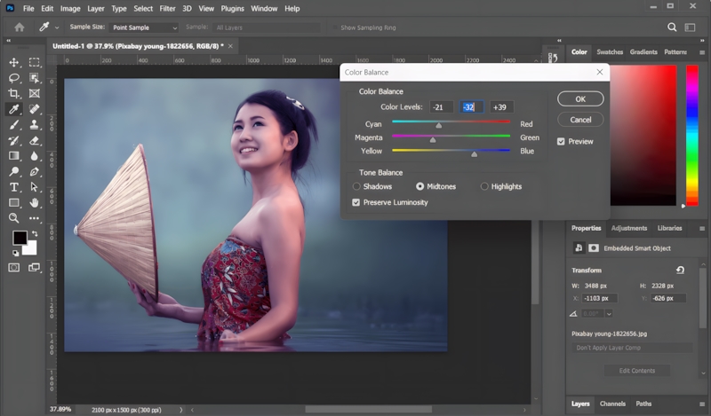Select the Shadows tone balance option
This screenshot has height=416, width=711.
pyautogui.click(x=357, y=186)
